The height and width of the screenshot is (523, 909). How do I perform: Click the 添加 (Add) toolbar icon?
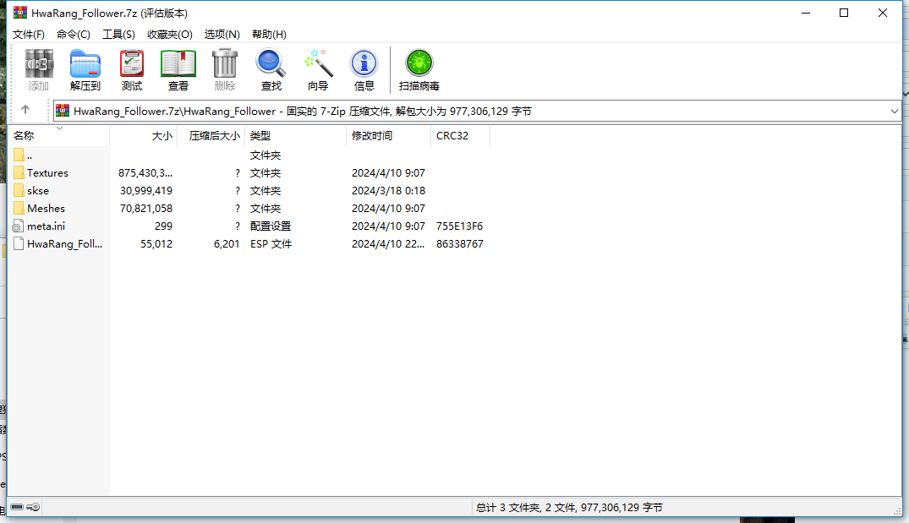[x=39, y=63]
